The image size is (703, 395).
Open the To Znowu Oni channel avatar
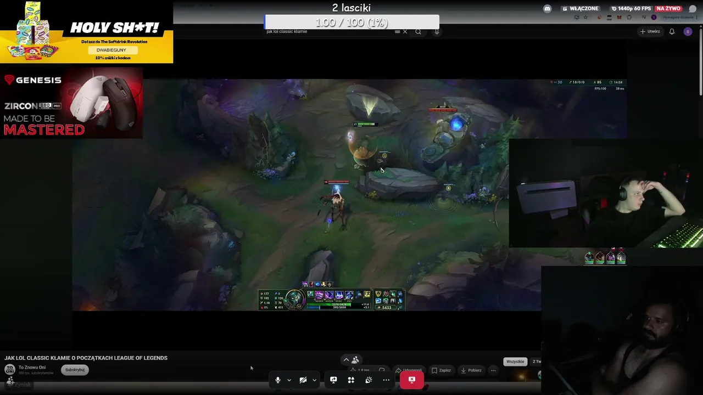point(10,369)
